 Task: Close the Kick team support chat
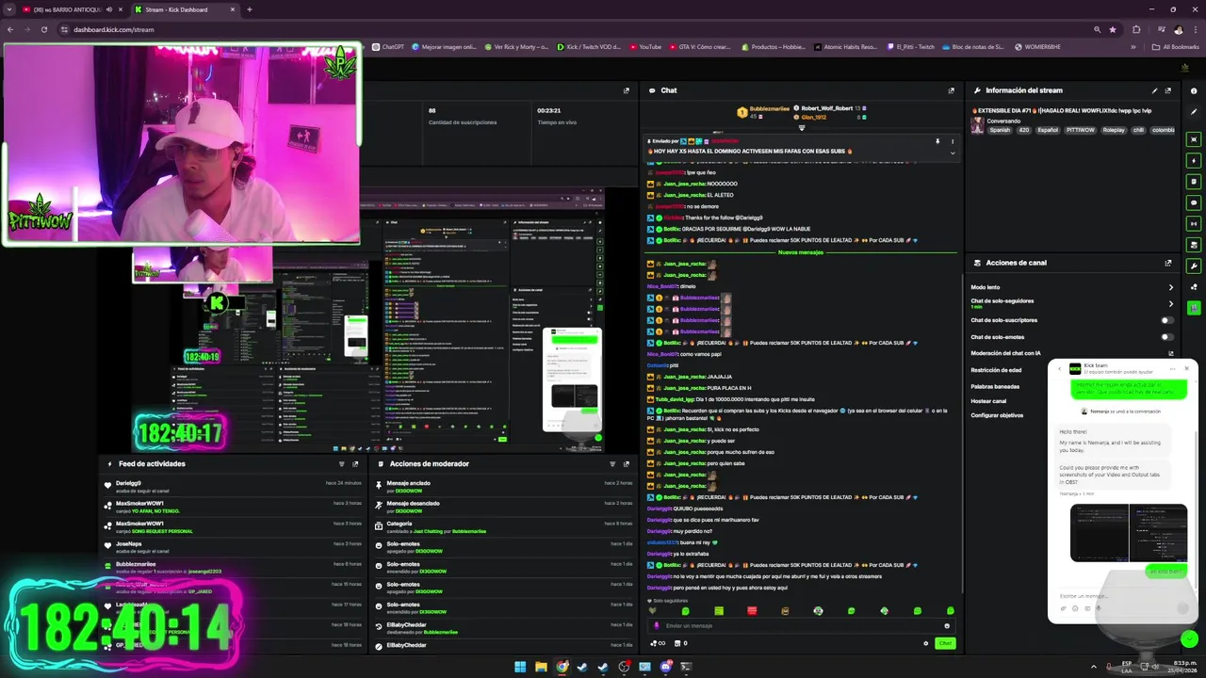[x=1186, y=368]
